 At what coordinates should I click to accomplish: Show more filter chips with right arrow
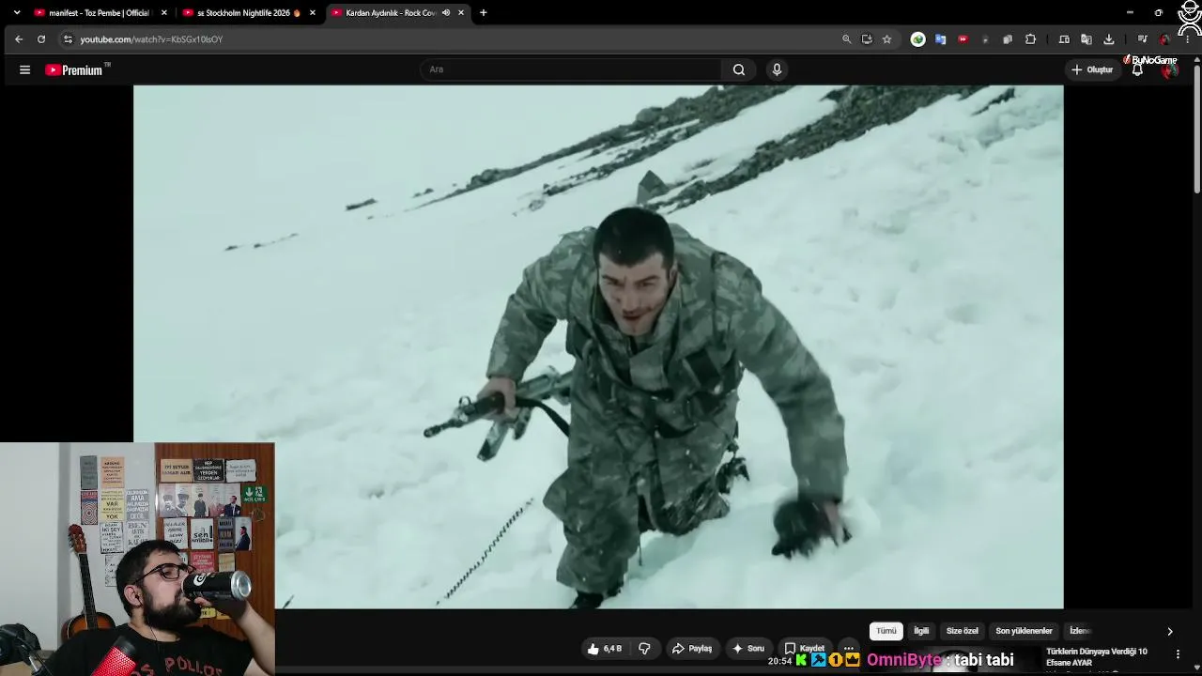point(1169,631)
